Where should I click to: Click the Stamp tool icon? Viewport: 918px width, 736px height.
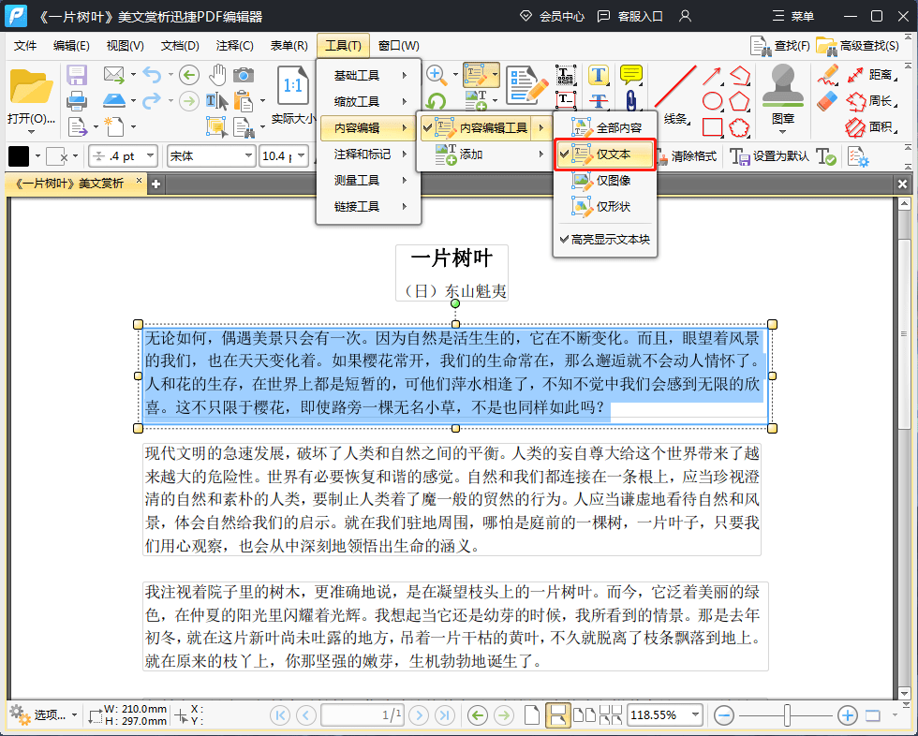783,86
